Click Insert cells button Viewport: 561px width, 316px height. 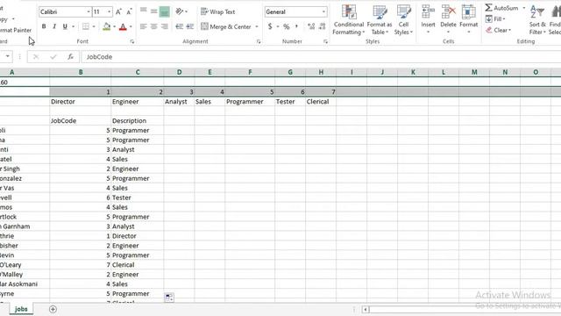[428, 19]
